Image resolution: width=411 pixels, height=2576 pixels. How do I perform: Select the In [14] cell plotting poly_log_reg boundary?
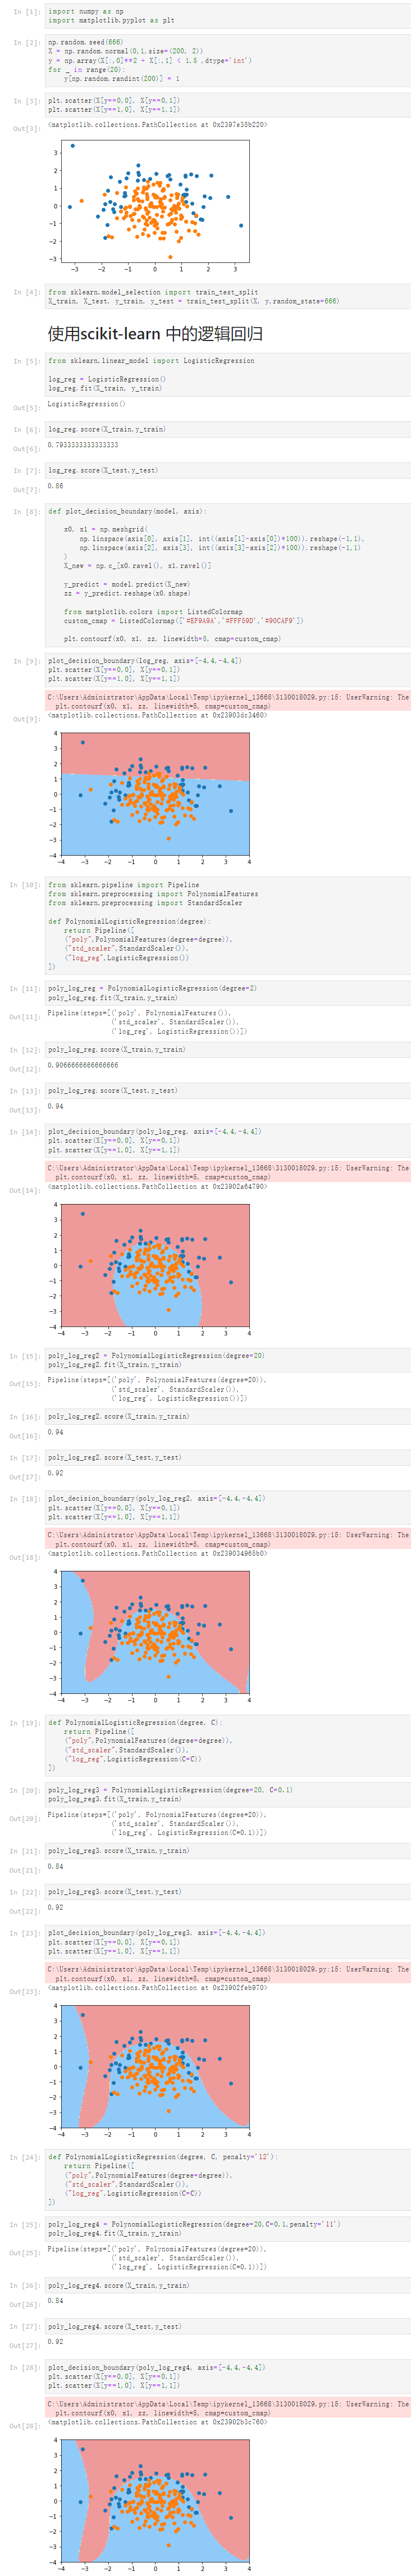coord(228,1141)
